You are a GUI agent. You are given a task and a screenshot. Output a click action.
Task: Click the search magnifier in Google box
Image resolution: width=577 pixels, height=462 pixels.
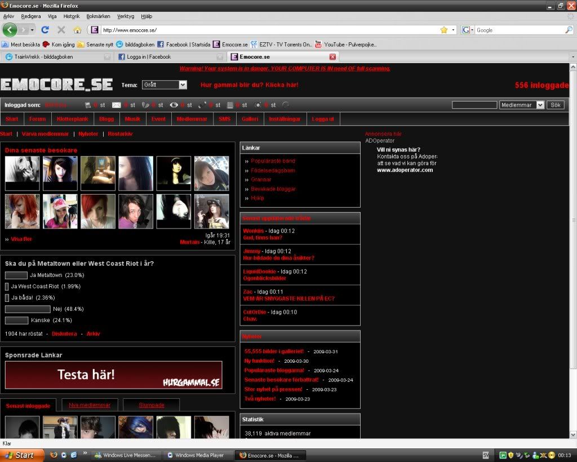(x=569, y=30)
